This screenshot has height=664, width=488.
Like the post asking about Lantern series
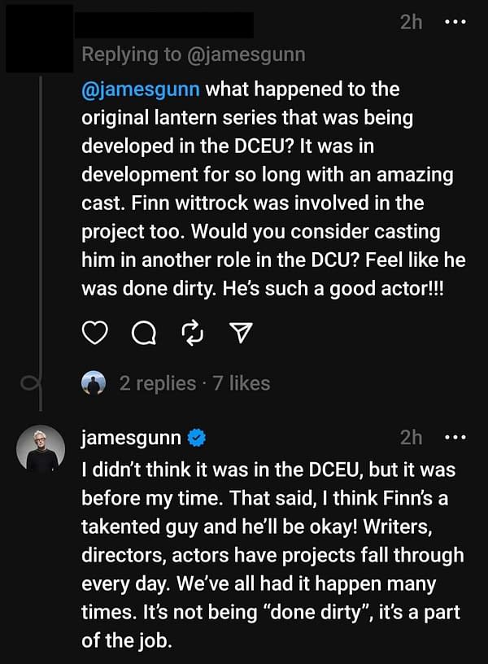click(x=95, y=332)
